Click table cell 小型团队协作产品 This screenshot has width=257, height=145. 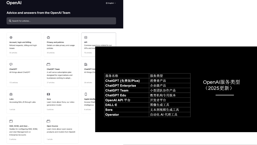pyautogui.click(x=170, y=90)
